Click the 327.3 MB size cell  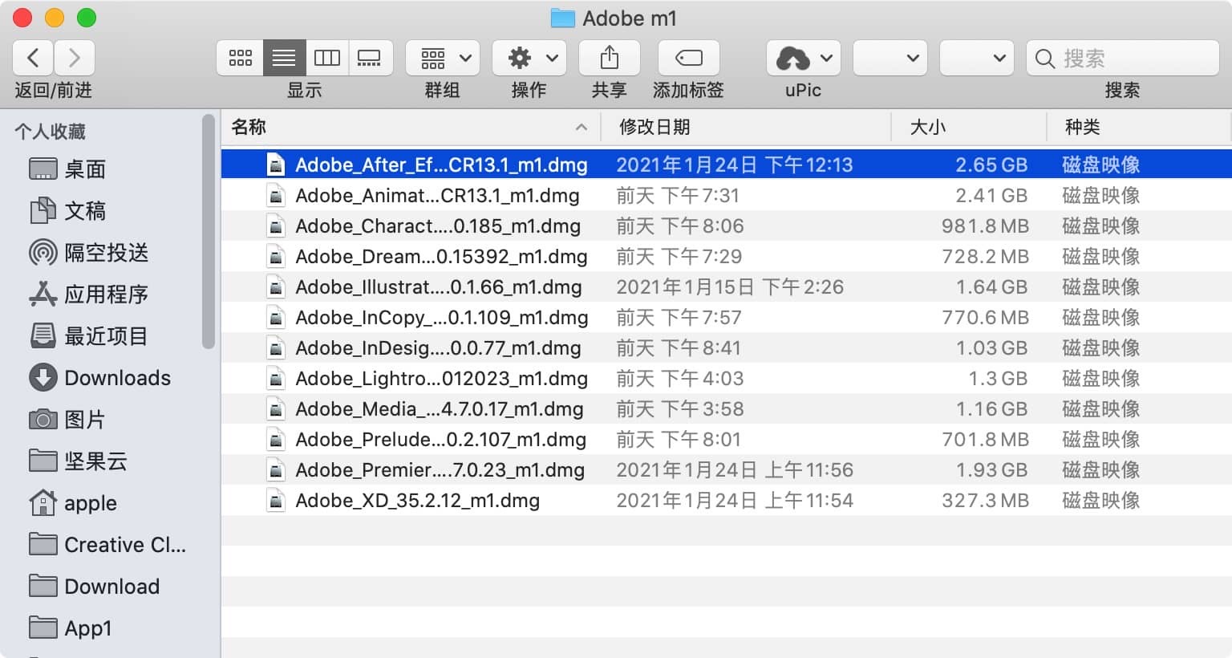click(985, 500)
